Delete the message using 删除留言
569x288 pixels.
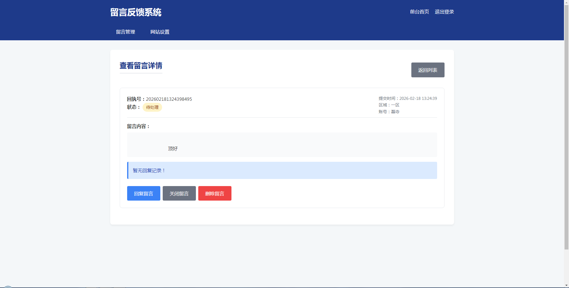(215, 193)
